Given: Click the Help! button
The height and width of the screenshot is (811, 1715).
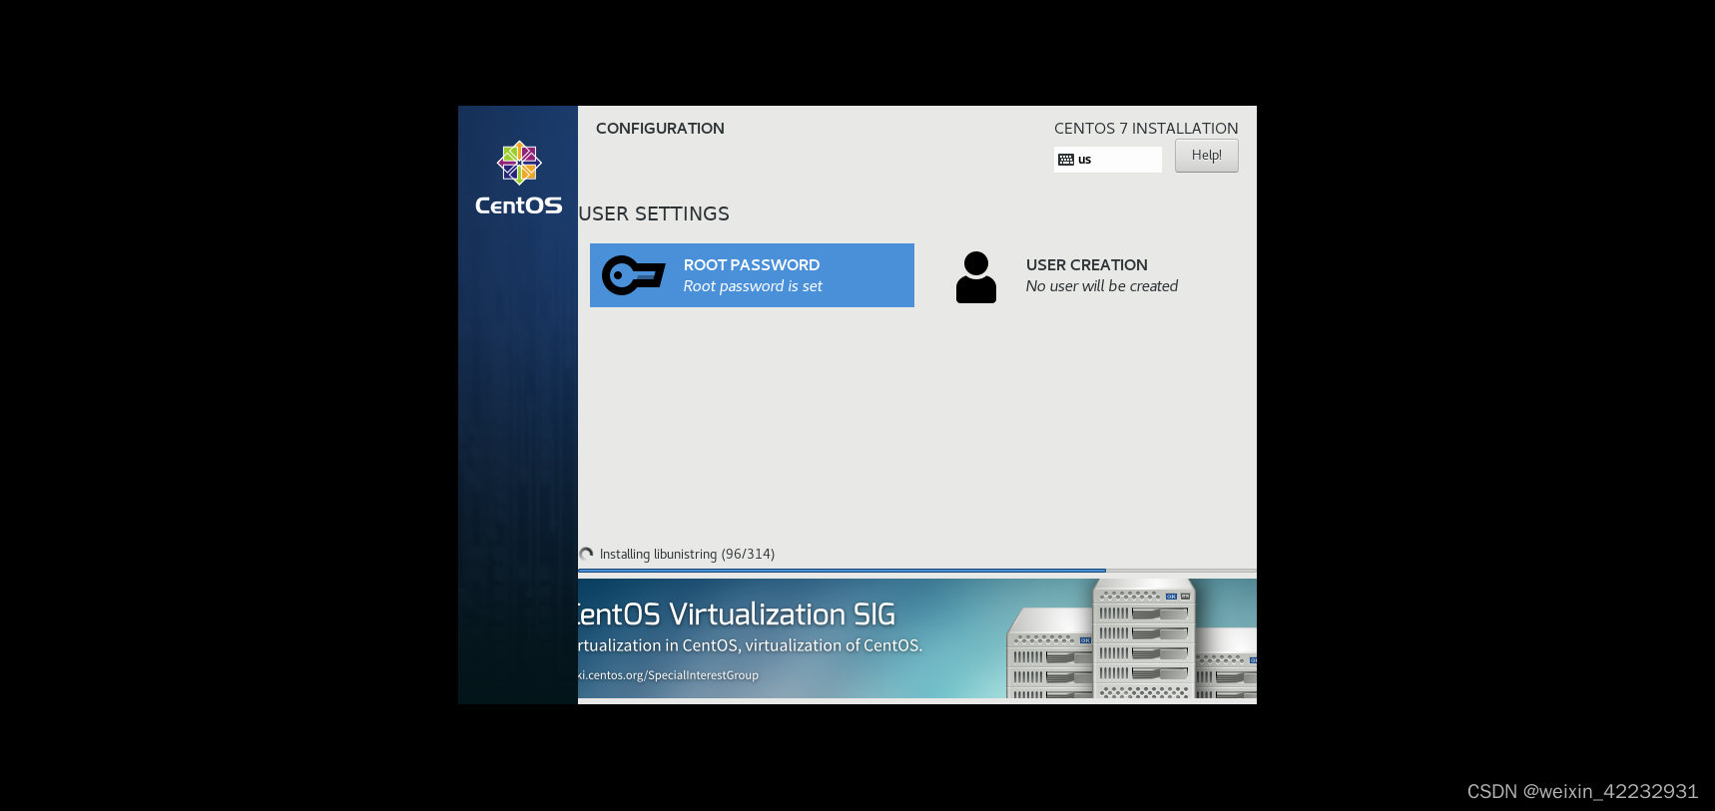Looking at the screenshot, I should pos(1206,156).
